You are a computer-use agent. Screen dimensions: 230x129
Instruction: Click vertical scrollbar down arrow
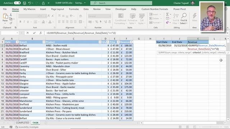point(228,119)
